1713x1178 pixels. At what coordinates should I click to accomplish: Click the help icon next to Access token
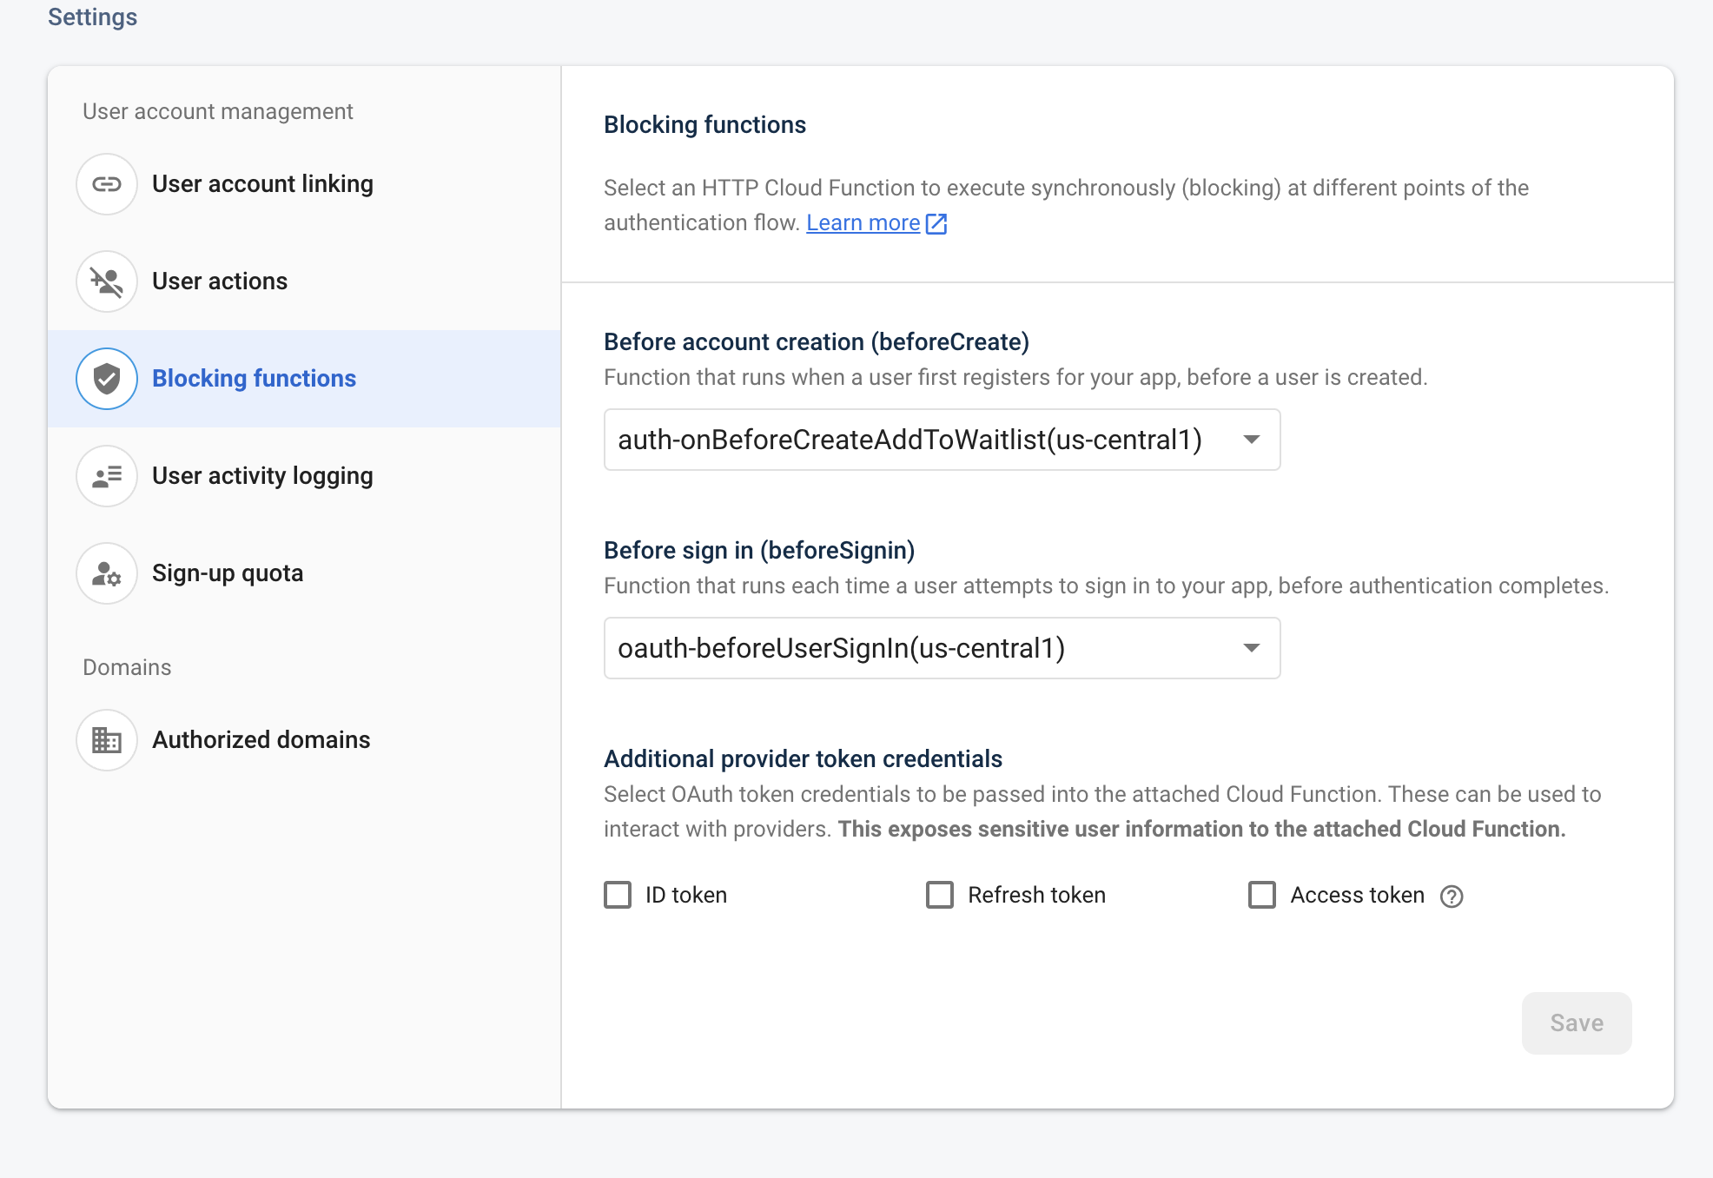pyautogui.click(x=1452, y=896)
